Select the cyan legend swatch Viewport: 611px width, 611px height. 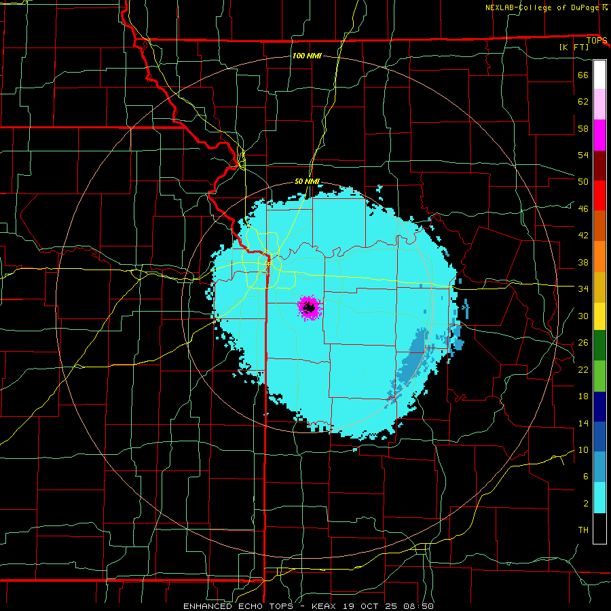click(599, 498)
